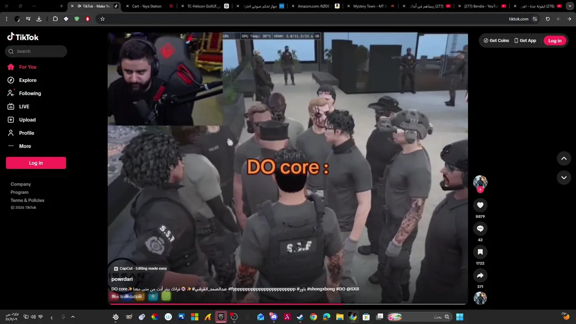Open comments with the speech bubble icon
The image size is (576, 324).
click(x=480, y=229)
